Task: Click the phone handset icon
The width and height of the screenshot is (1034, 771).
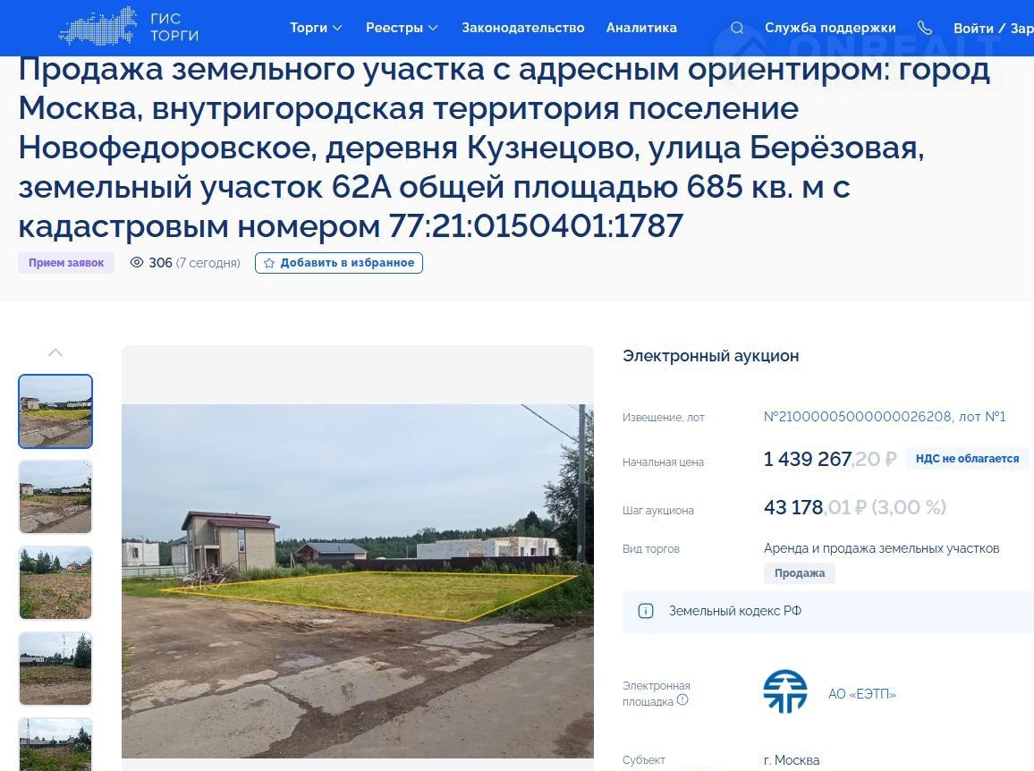Action: click(x=925, y=28)
